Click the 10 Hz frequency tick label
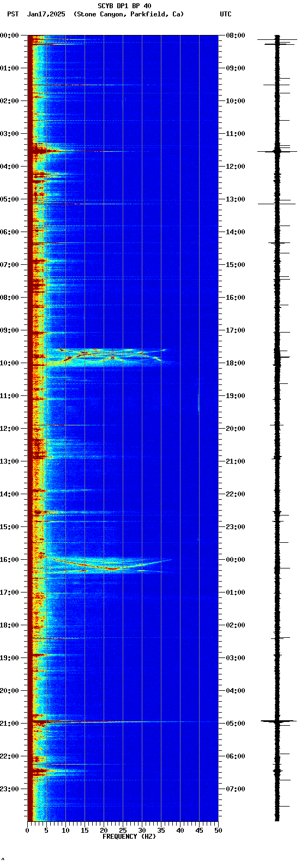The height and width of the screenshot is (865, 301). (65, 831)
